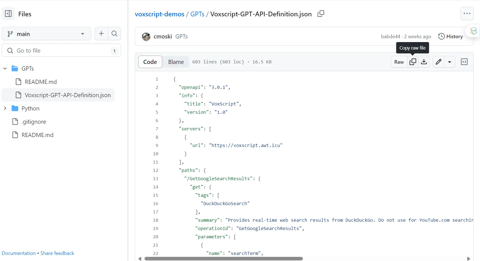
Task: Click the "DuckDuckGoSearch" tag value
Action: pos(225,203)
